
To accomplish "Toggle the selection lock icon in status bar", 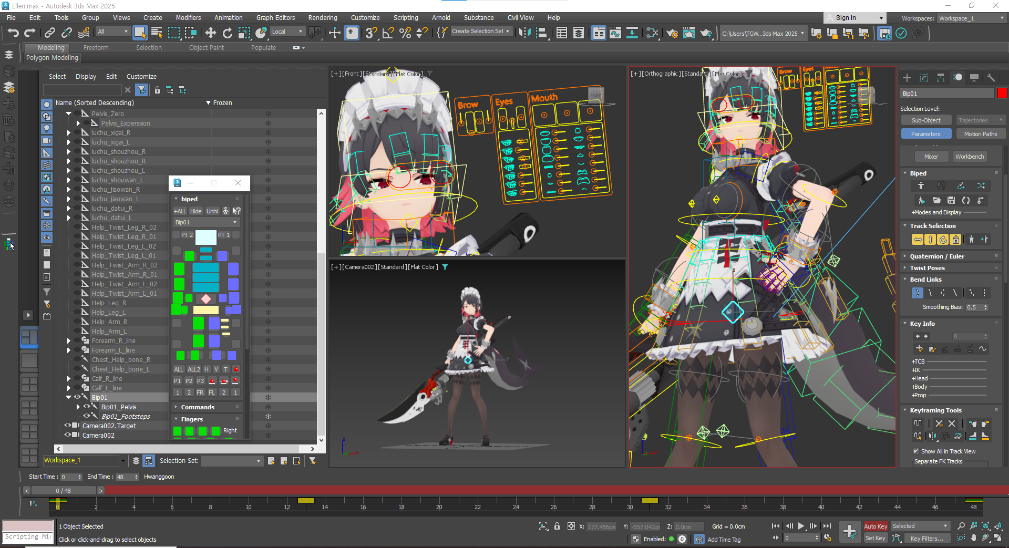I will coord(557,526).
